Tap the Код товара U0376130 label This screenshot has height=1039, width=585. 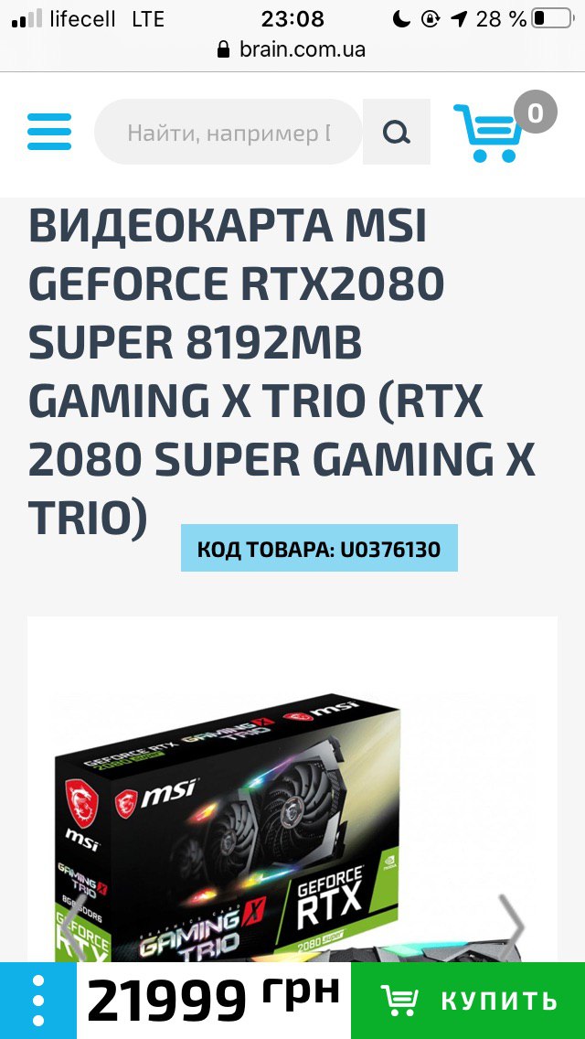pos(319,548)
